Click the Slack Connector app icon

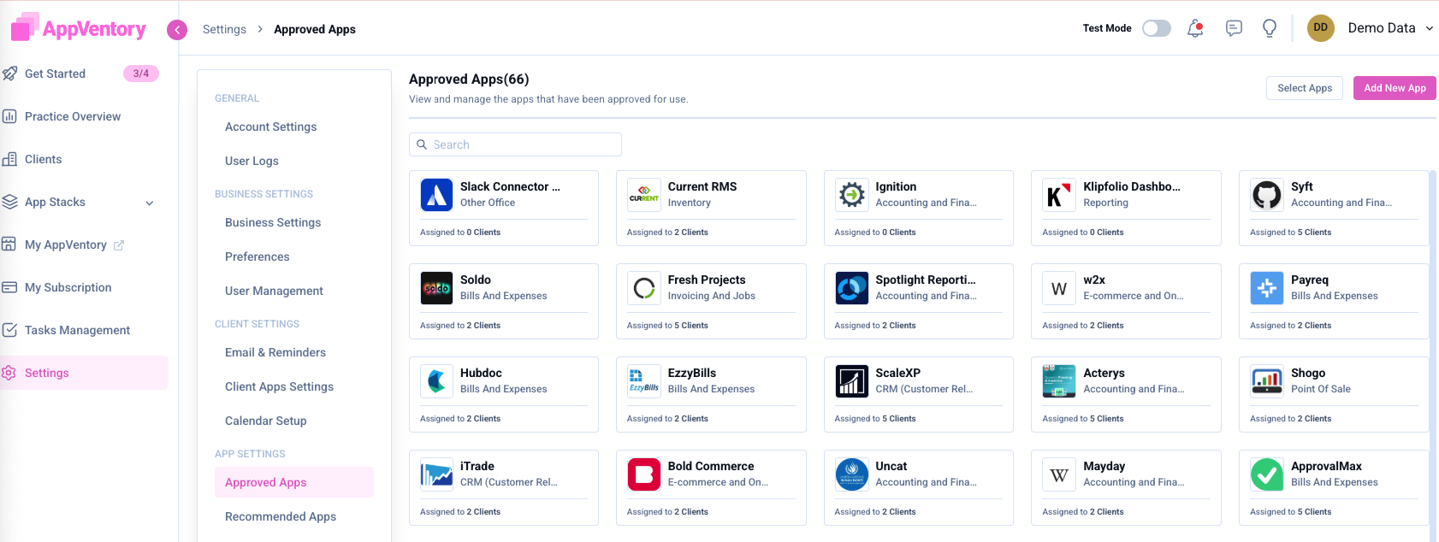[436, 195]
